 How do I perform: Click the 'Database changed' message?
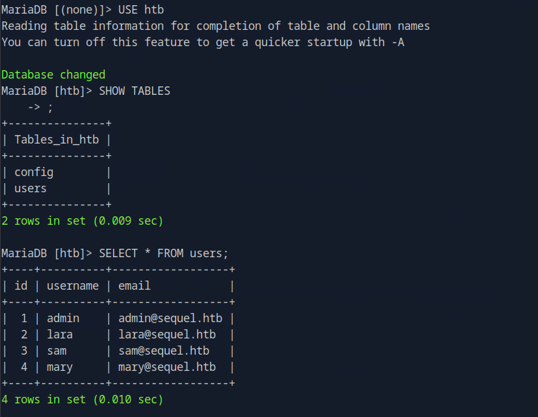click(x=53, y=75)
